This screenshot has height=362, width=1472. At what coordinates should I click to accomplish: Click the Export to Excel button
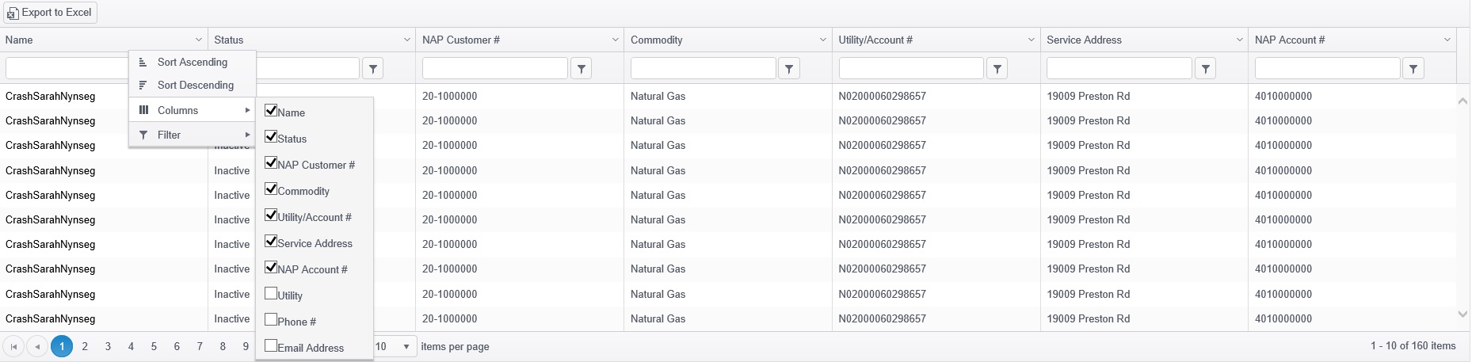pyautogui.click(x=49, y=13)
